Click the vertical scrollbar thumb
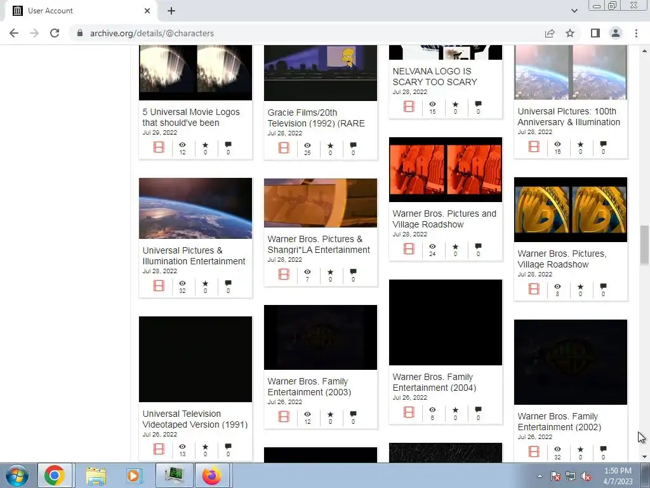Image resolution: width=650 pixels, height=488 pixels. [x=644, y=245]
